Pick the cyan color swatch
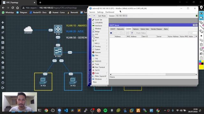Screen dimensions: 204x114 coord(200,61)
